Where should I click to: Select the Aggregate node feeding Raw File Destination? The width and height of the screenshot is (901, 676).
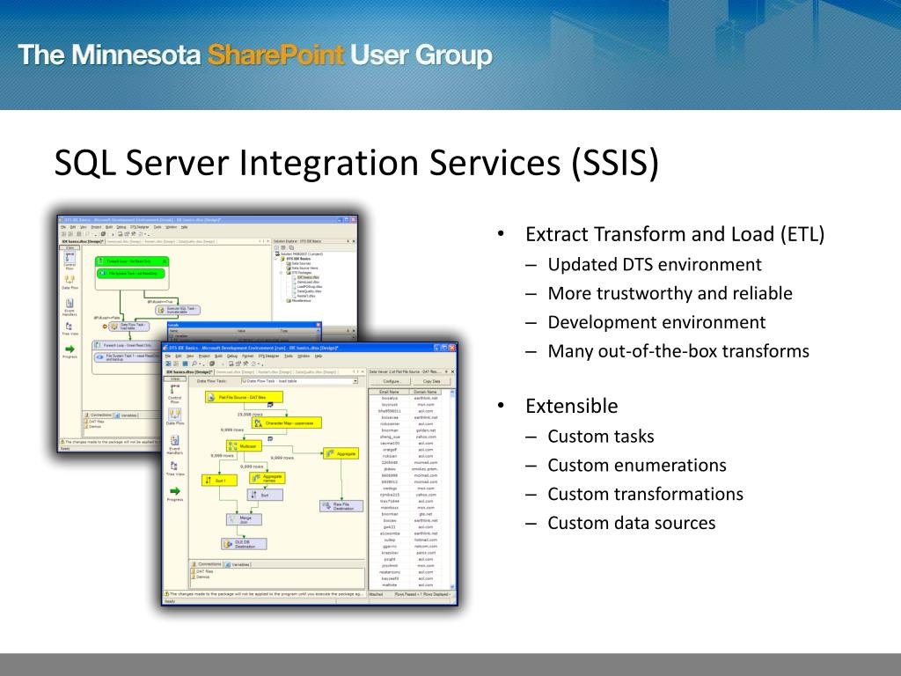[x=341, y=453]
